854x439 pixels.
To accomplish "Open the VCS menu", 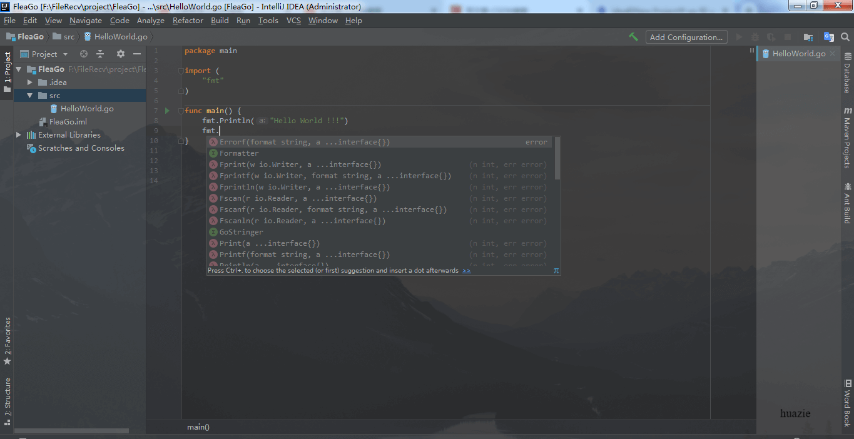I will 293,21.
